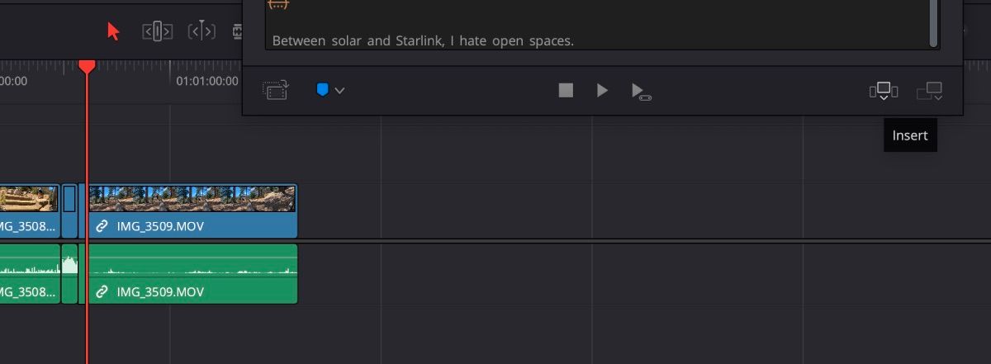Viewport: 991px width, 364px height.
Task: Click the red playhead handle on the ruler
Action: [87, 65]
